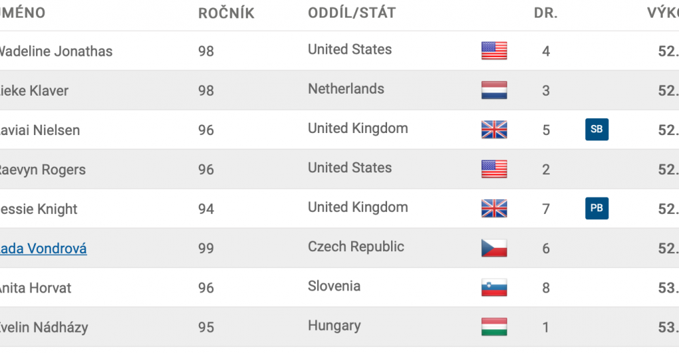Click the DR. column header
Viewport: 679px width, 353px height.
click(x=546, y=13)
